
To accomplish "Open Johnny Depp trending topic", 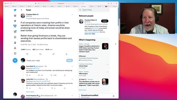I will click(x=83, y=66).
